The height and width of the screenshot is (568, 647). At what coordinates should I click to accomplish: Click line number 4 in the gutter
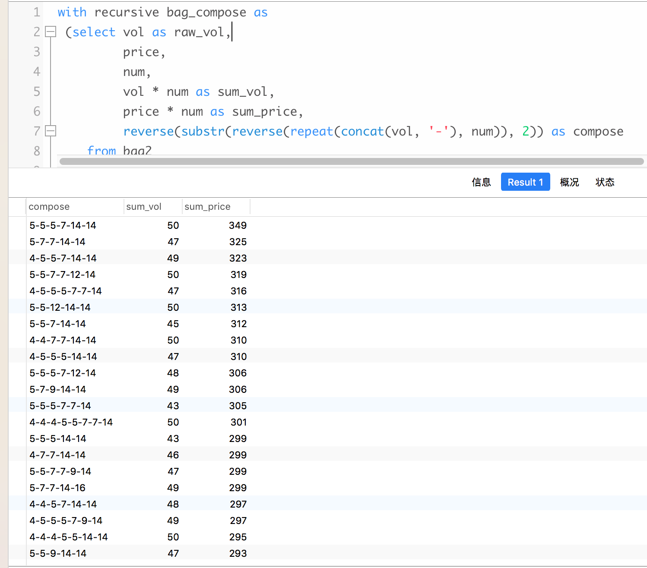(37, 72)
